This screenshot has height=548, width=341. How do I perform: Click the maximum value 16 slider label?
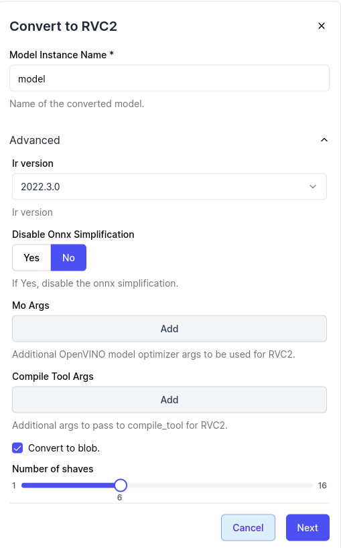point(322,486)
